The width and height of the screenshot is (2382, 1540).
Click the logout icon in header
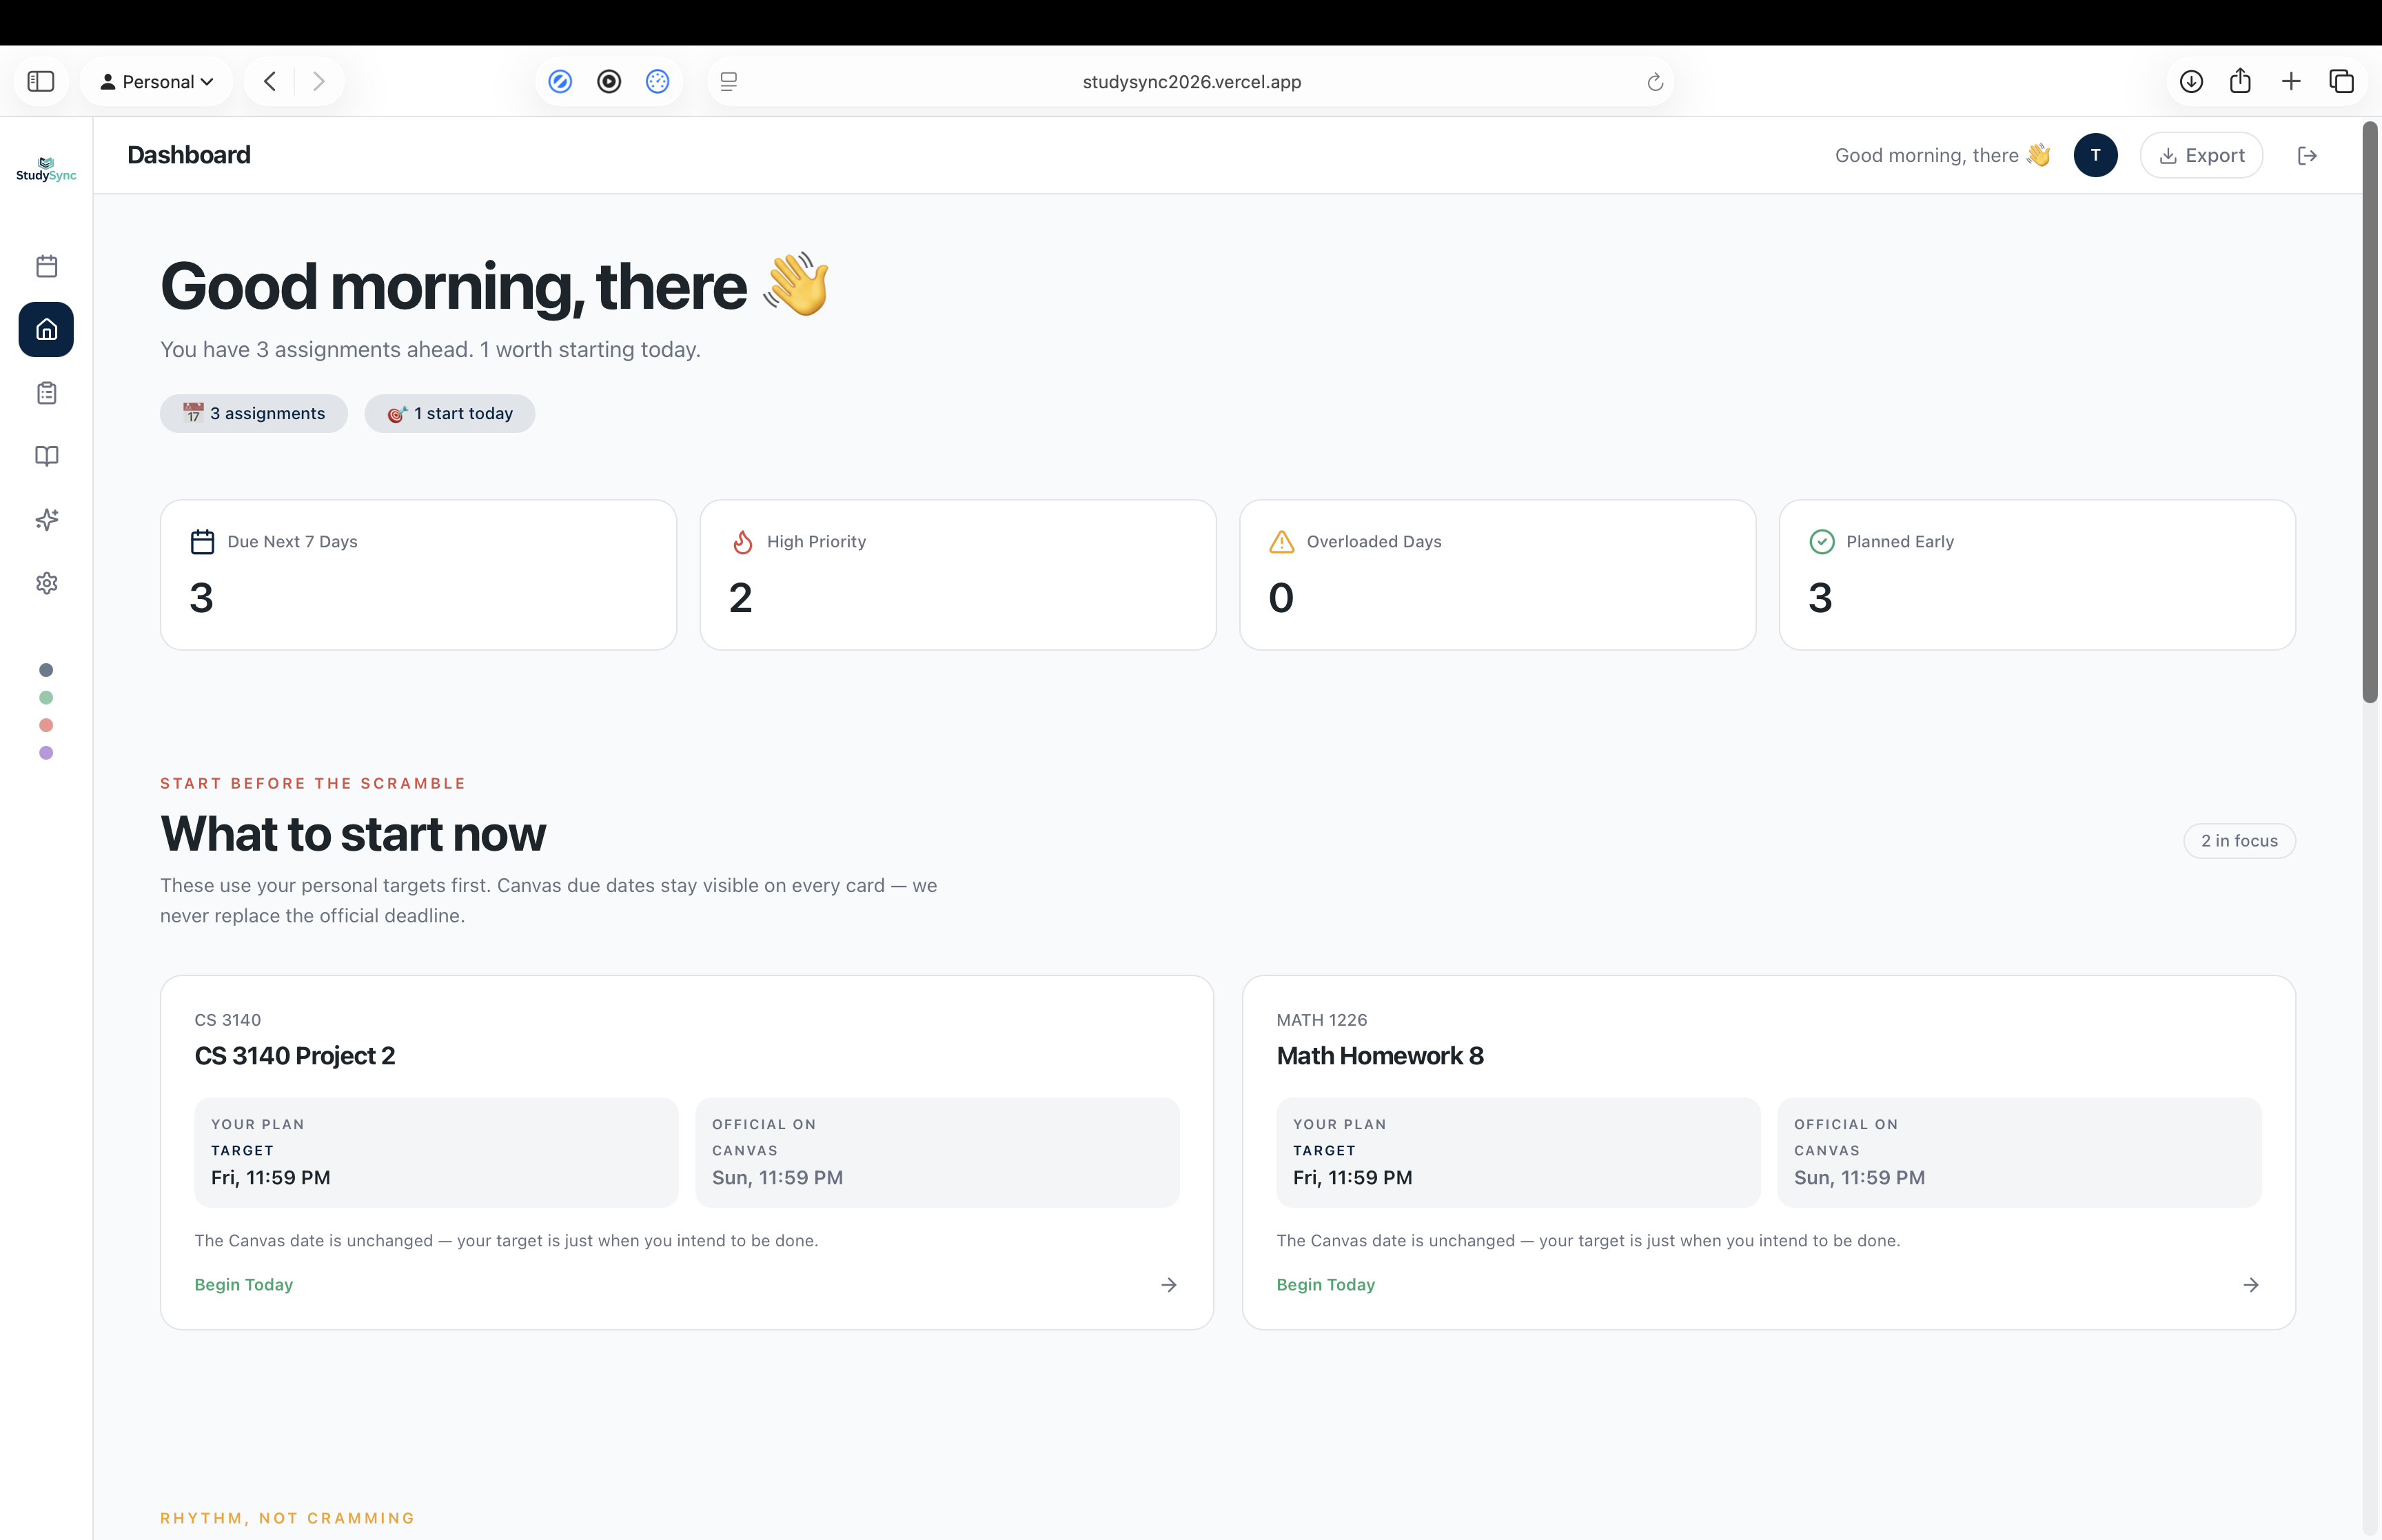point(2307,155)
